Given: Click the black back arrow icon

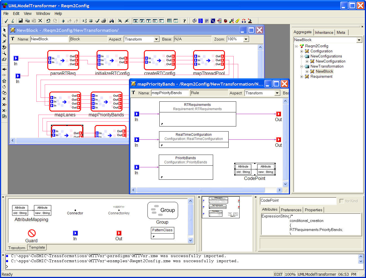Looking at the screenshot, I should tap(4, 69).
